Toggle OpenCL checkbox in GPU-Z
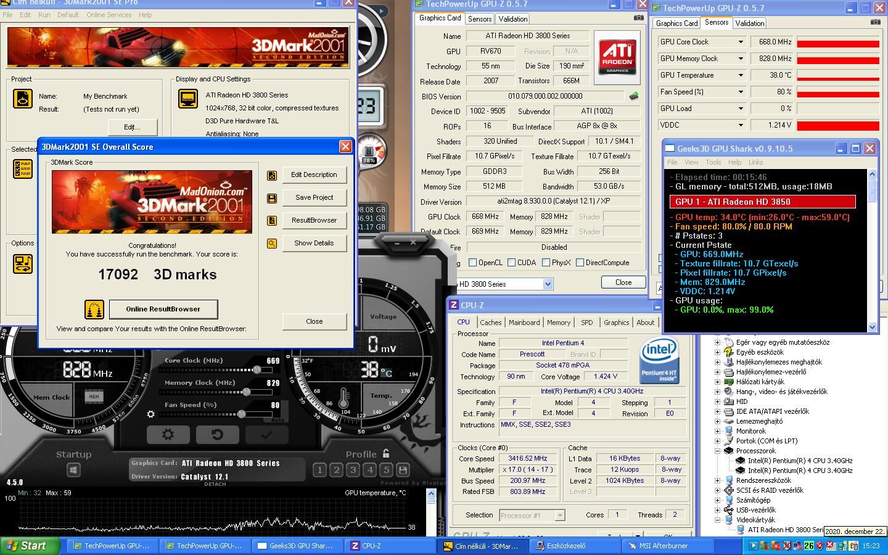Screen dimensions: 888x555 pos(473,263)
